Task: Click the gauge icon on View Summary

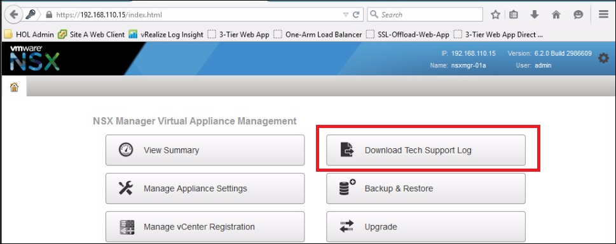Action: pos(126,150)
